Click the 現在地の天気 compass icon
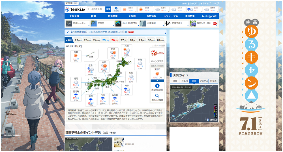This screenshot has height=152, width=283. pyautogui.click(x=157, y=85)
